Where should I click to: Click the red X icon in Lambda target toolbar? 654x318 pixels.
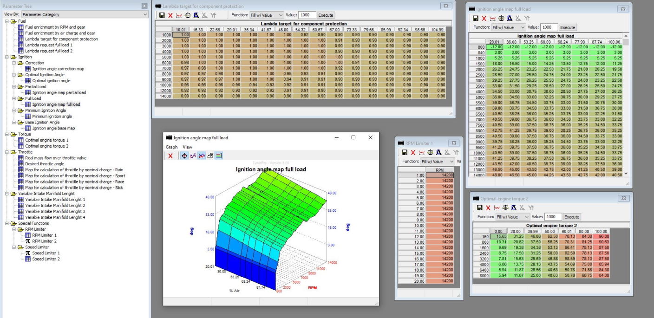[x=170, y=15]
